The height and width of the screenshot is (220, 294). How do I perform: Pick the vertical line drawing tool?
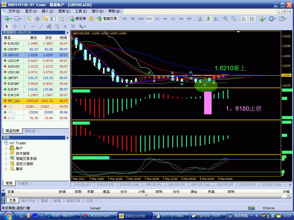pyautogui.click(x=25, y=26)
